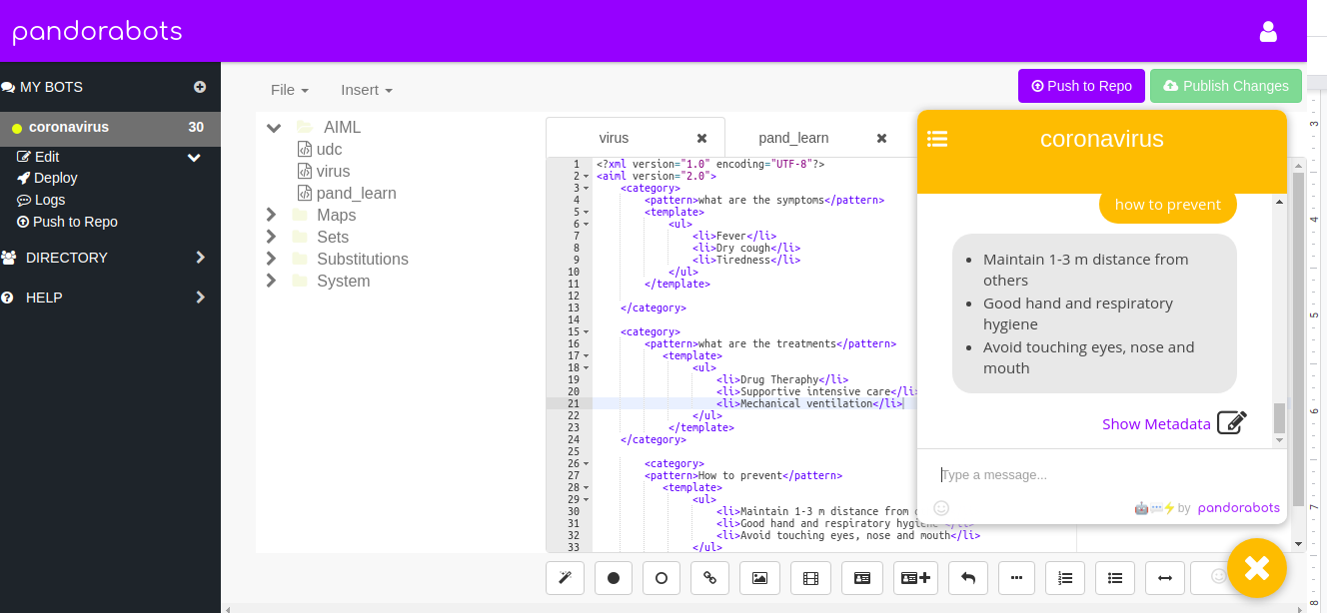Open Deploy in the sidebar
Viewport: 1327px width, 613px height.
pyautogui.click(x=47, y=178)
